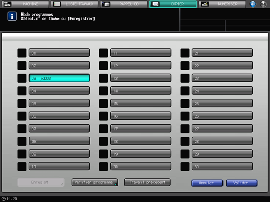Select program slot 21
The width and height of the screenshot is (270, 202).
coord(222,53)
